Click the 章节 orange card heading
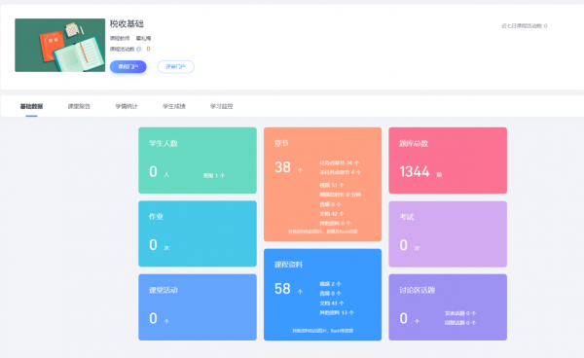This screenshot has height=358, width=584. (x=281, y=143)
